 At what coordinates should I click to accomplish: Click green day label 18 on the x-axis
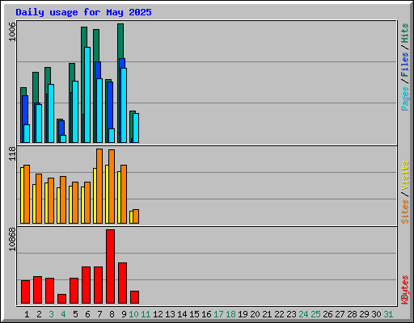pyautogui.click(x=230, y=314)
